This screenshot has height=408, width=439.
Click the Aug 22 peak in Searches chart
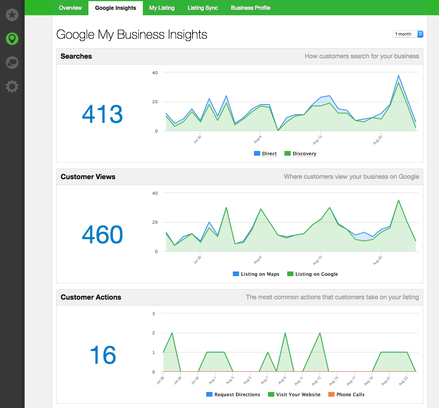(398, 75)
